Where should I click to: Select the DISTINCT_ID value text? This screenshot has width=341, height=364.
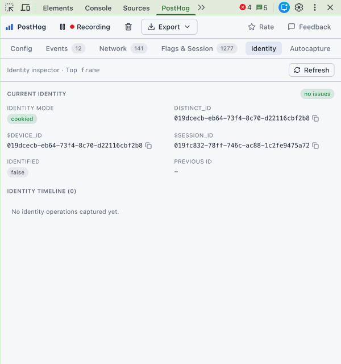pyautogui.click(x=242, y=118)
